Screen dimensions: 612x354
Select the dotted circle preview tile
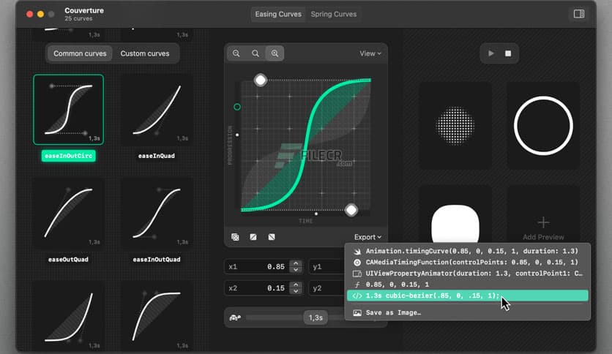click(x=455, y=126)
